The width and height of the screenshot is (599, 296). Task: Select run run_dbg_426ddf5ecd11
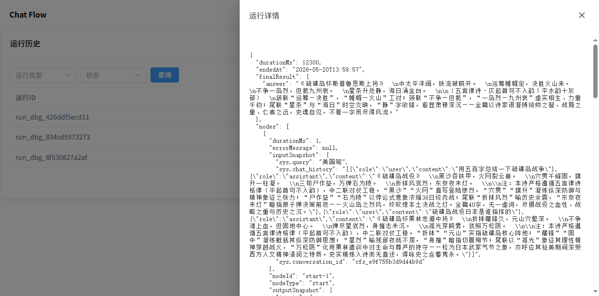click(x=52, y=117)
